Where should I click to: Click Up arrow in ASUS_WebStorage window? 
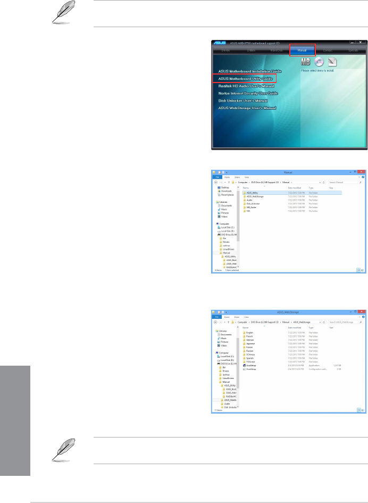coord(229,322)
